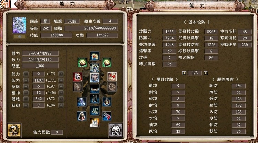The image size is (258, 143).
Task: Click the 怒氣 rage bar
Action: pyautogui.click(x=41, y=66)
